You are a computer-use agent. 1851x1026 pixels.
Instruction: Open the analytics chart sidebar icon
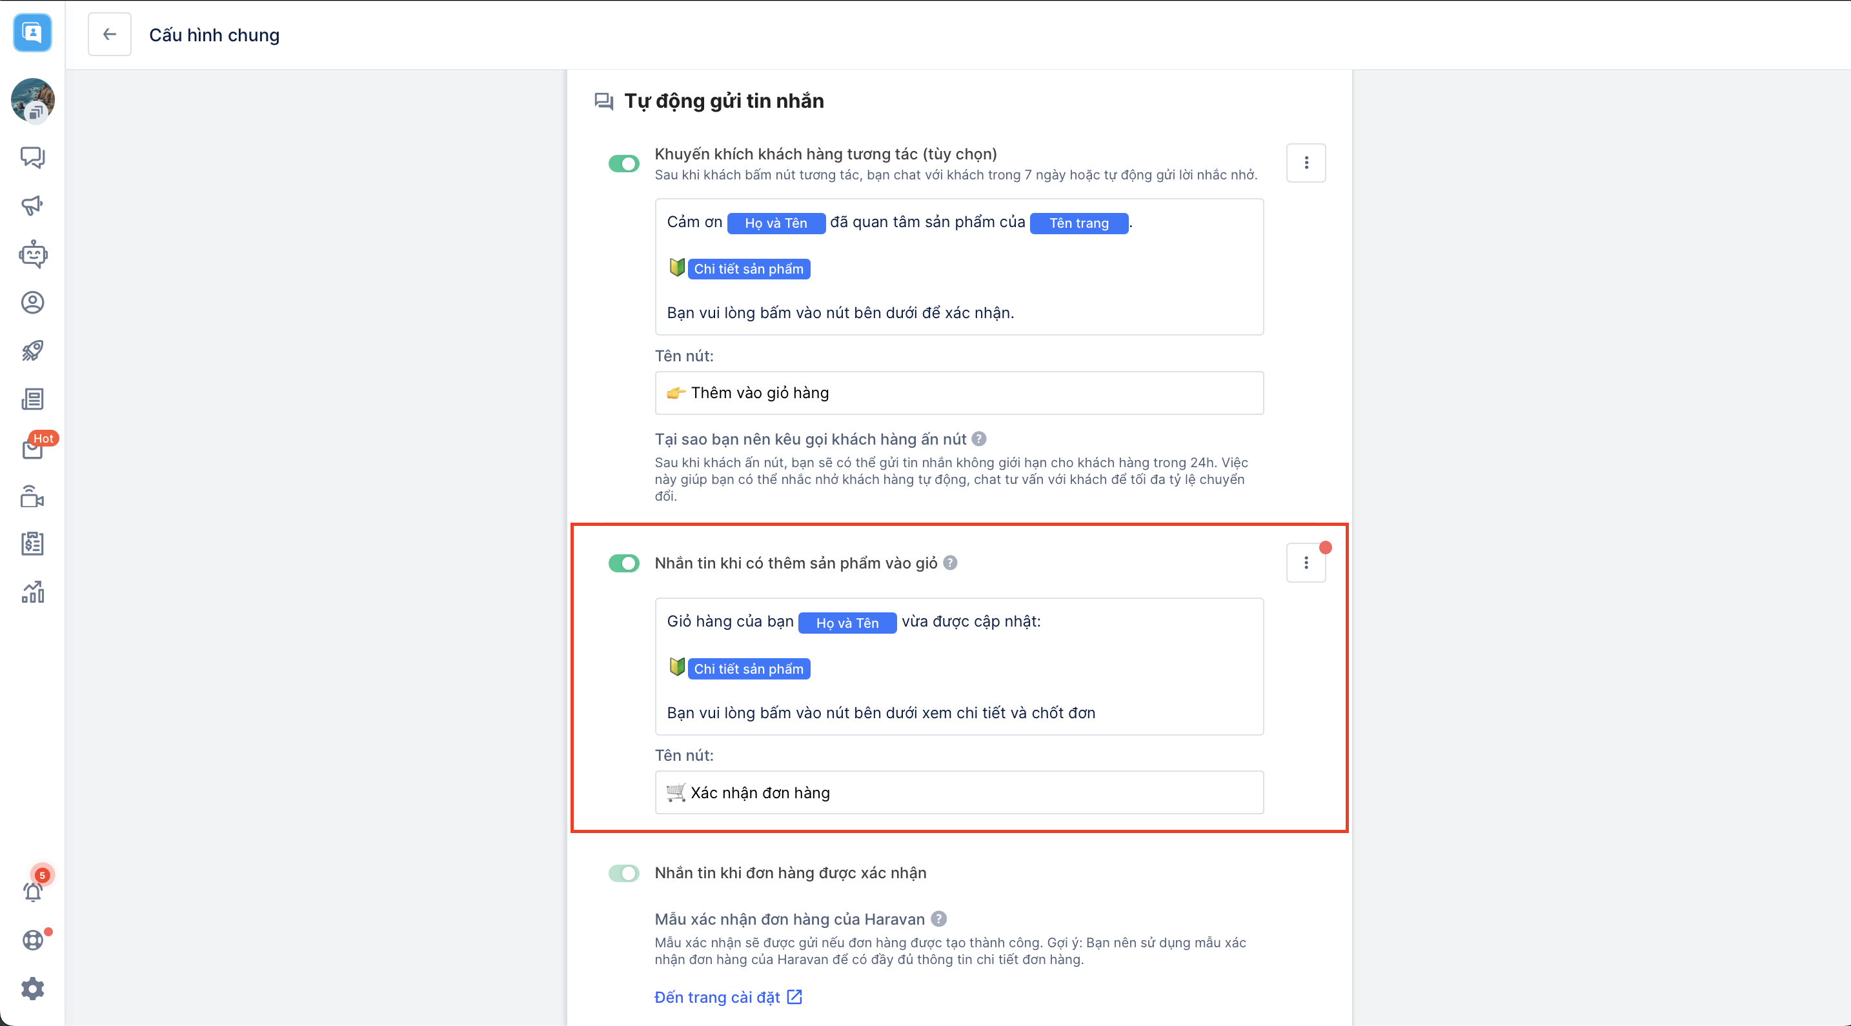[32, 592]
